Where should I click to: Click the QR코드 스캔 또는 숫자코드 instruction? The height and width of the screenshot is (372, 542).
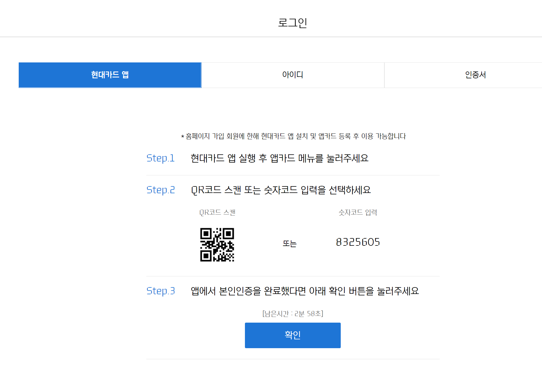[281, 190]
